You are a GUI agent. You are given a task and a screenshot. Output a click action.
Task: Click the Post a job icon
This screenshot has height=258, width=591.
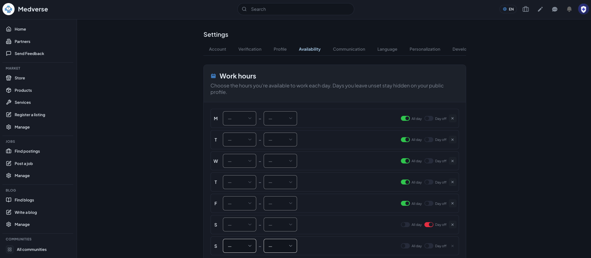9,163
